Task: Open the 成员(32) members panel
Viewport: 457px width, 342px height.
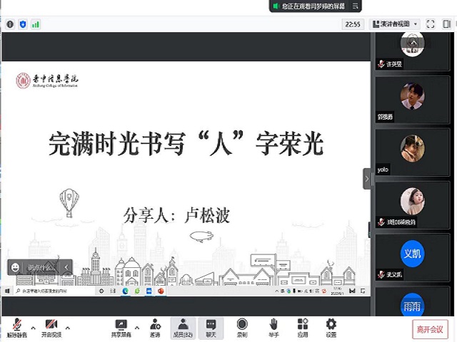Action: pos(183,328)
